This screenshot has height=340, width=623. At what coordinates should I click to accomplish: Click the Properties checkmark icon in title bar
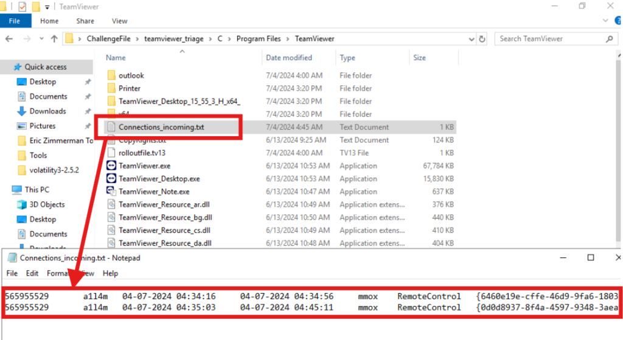(23, 6)
